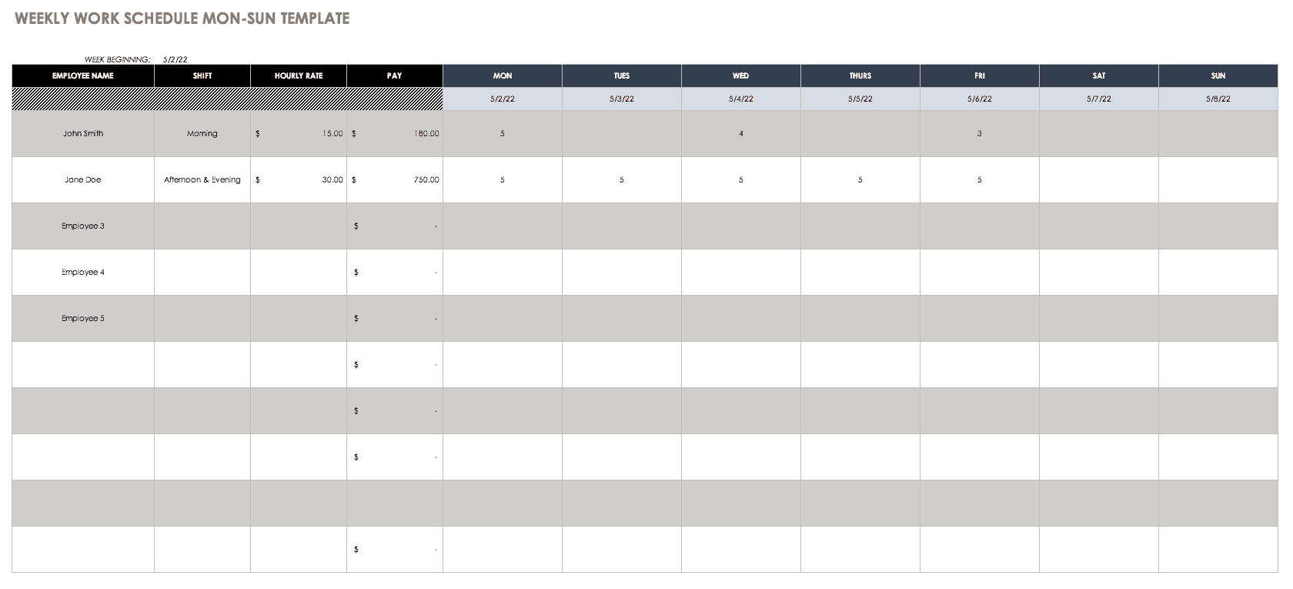The image size is (1293, 589).
Task: Click John Smith's Friday hours cell
Action: click(x=980, y=134)
